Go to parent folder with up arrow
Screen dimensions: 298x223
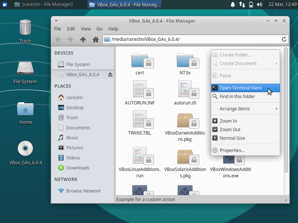83,39
